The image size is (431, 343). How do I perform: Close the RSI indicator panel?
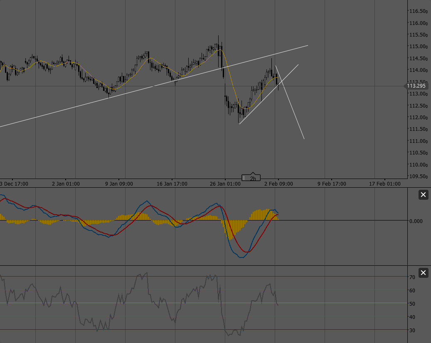(x=423, y=273)
